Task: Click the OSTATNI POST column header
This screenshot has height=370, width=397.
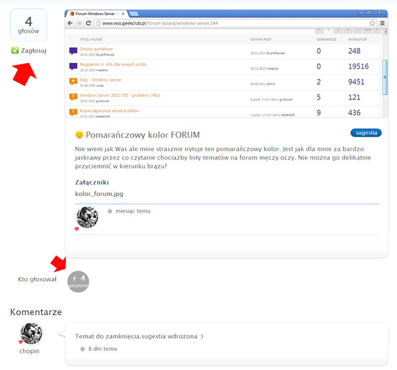Action: point(261,40)
